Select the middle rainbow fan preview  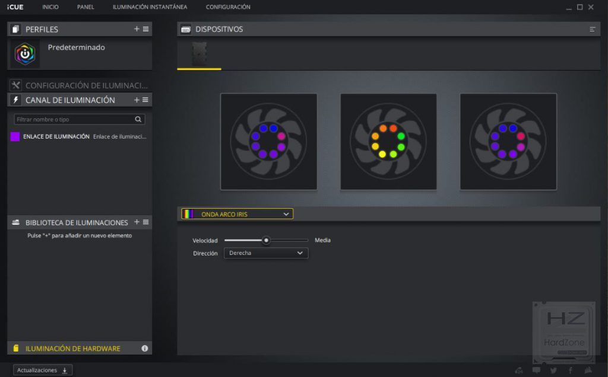tap(388, 142)
